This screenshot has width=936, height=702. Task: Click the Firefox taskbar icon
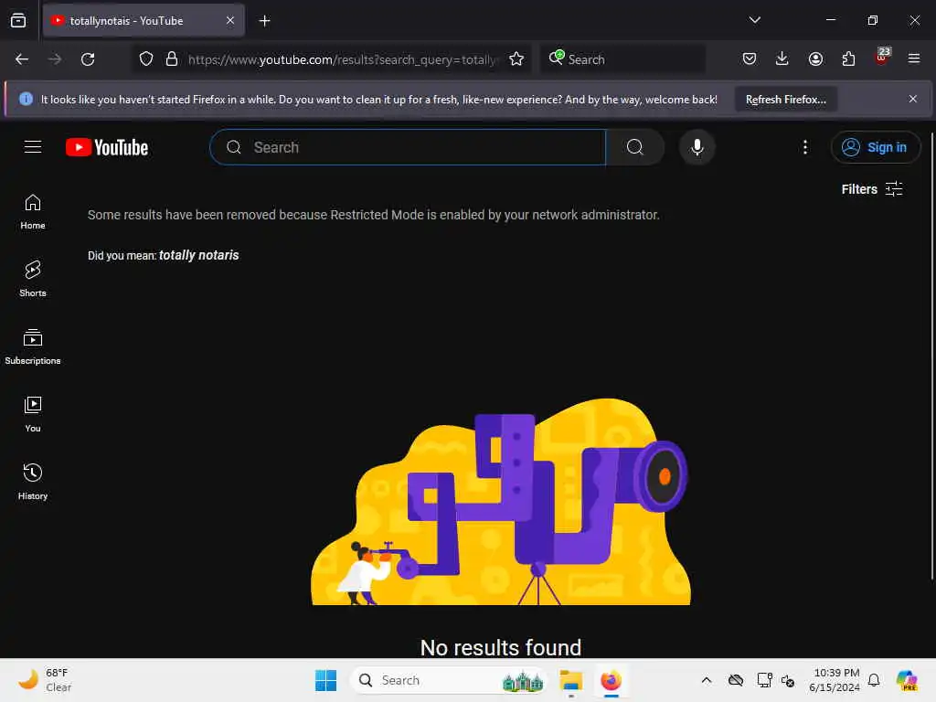click(612, 680)
